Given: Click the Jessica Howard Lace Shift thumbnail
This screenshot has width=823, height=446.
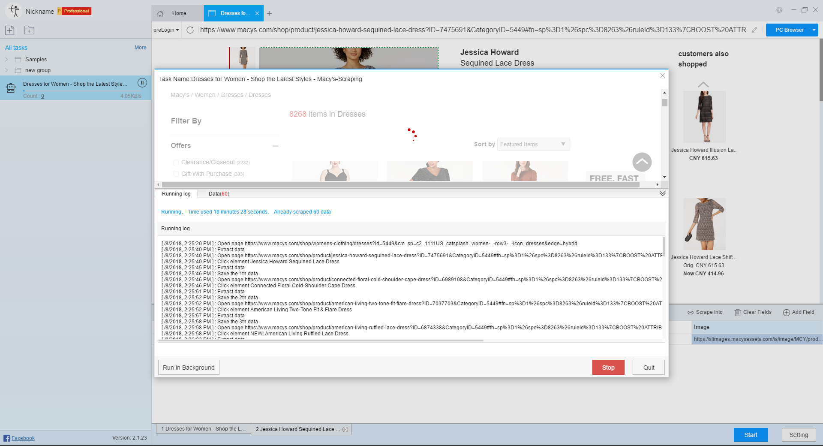Looking at the screenshot, I should [x=704, y=224].
